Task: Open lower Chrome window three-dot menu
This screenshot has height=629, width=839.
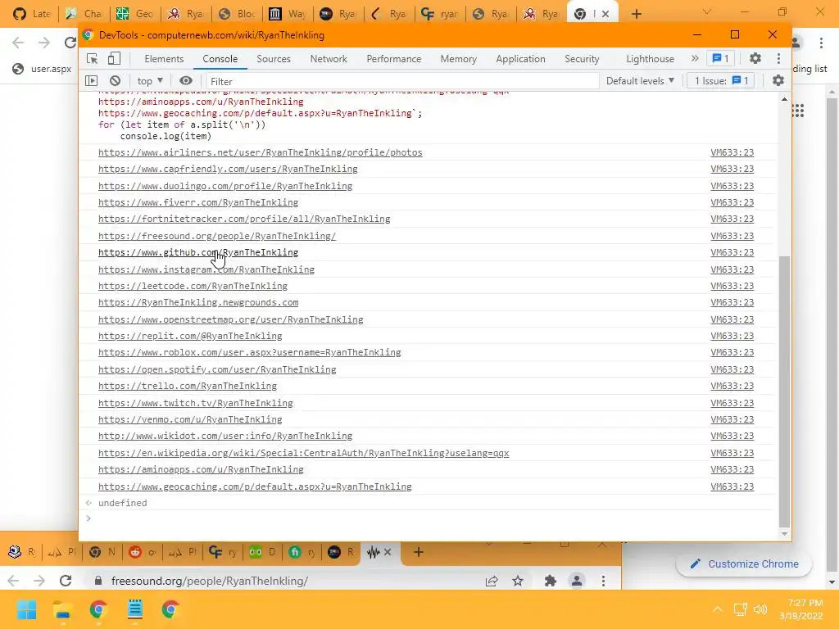Action: coord(604,581)
